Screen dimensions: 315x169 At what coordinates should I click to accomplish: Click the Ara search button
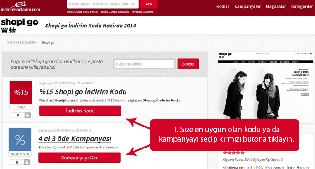(149, 4)
